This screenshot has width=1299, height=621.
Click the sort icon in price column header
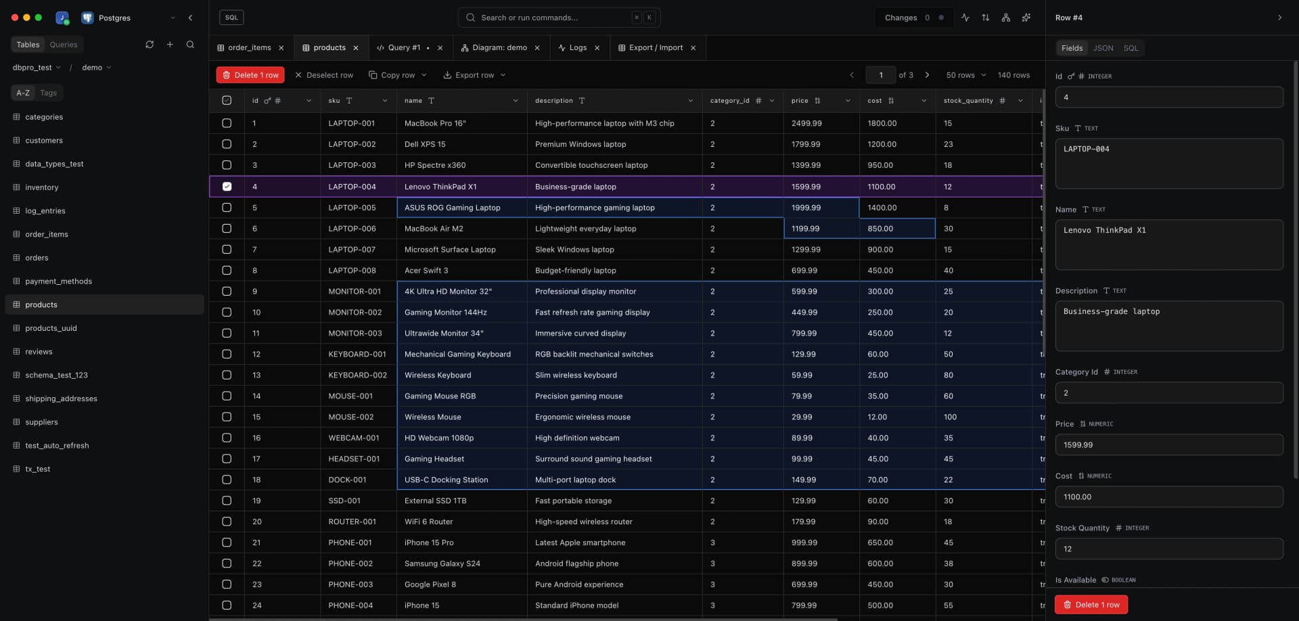pos(817,101)
